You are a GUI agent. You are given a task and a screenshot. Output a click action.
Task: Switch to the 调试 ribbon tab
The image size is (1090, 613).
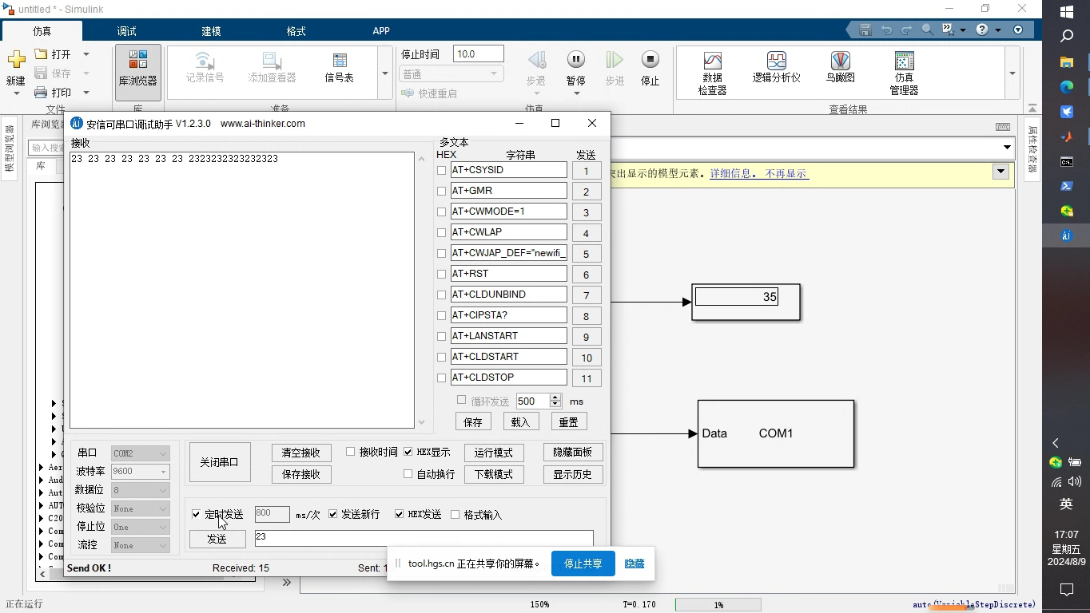coord(125,30)
